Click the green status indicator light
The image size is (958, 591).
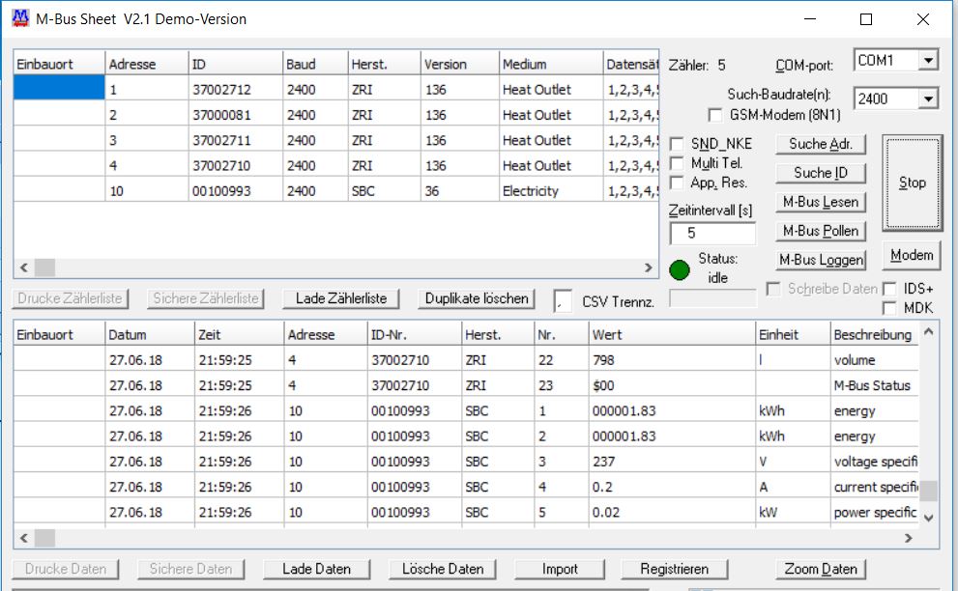coord(680,269)
